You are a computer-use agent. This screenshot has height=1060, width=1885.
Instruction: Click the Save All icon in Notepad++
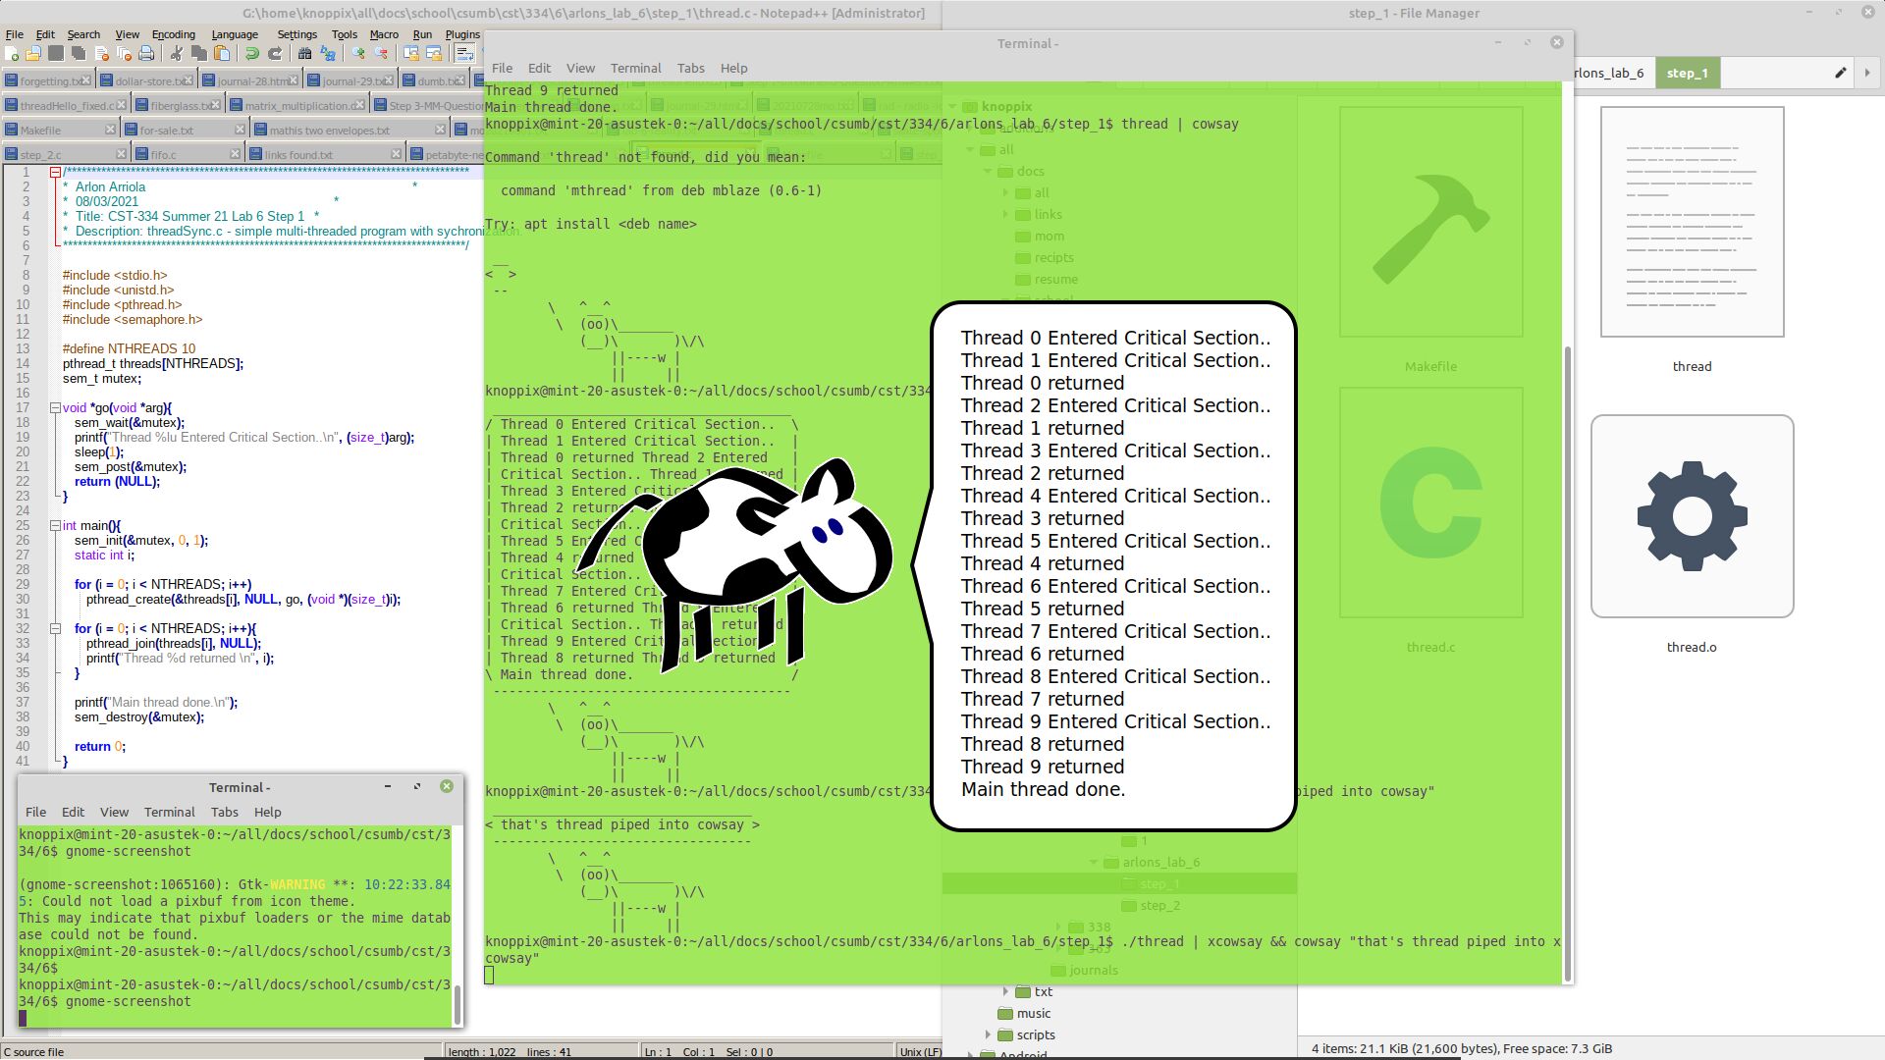coord(79,53)
